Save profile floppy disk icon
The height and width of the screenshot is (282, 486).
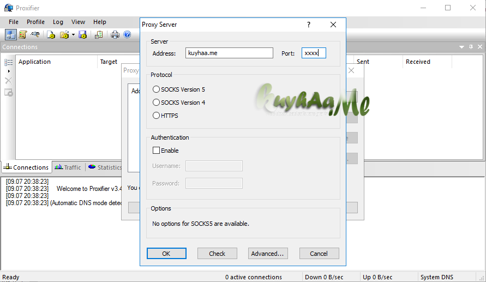click(x=83, y=34)
